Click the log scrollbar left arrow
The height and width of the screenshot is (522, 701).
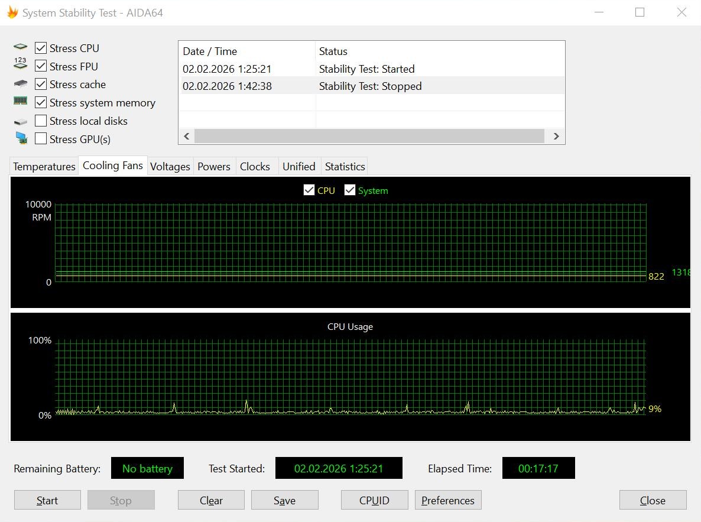coord(187,137)
